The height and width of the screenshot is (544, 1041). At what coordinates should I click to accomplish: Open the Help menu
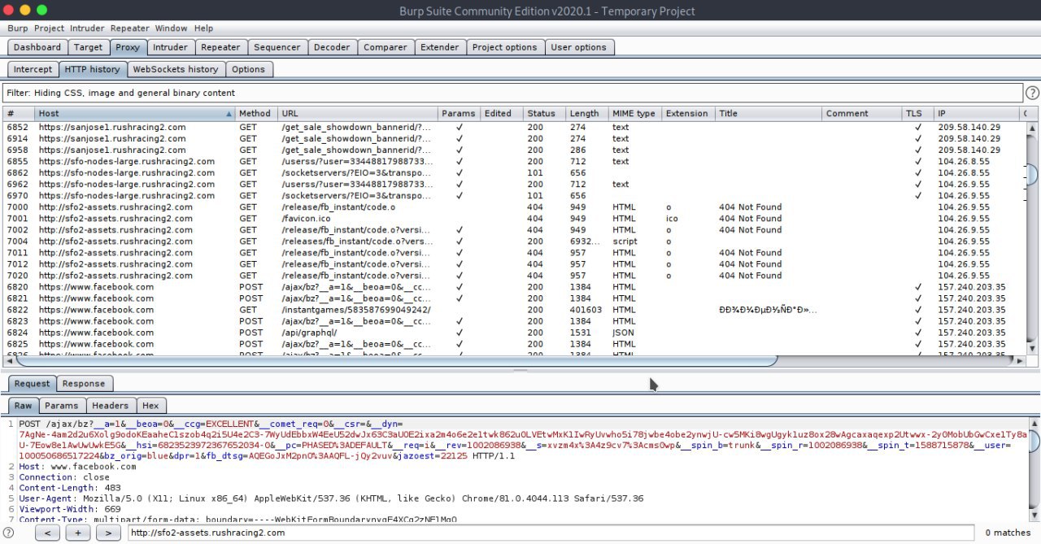pyautogui.click(x=203, y=28)
